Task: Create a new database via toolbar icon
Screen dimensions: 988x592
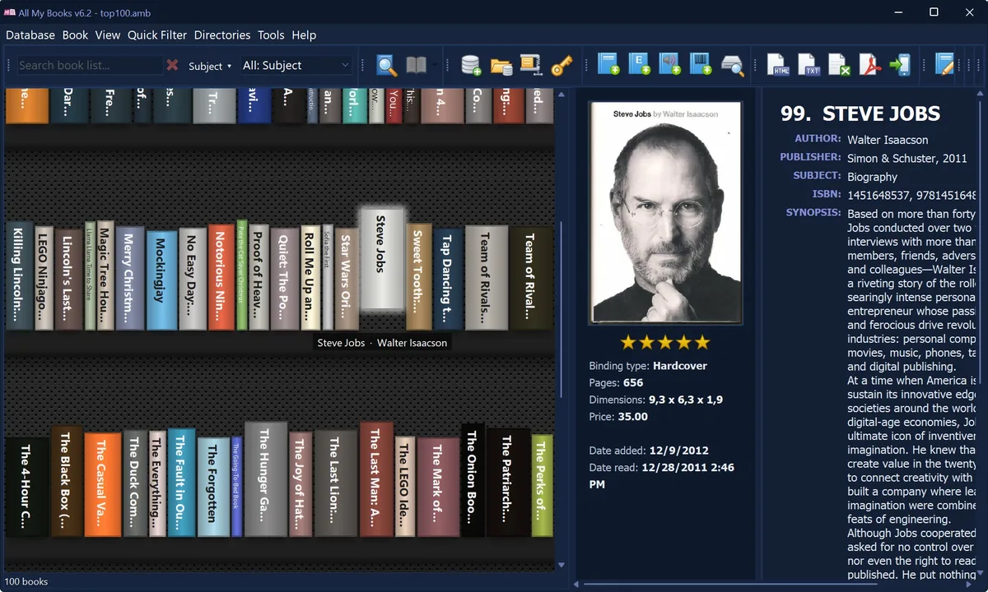Action: coord(471,65)
